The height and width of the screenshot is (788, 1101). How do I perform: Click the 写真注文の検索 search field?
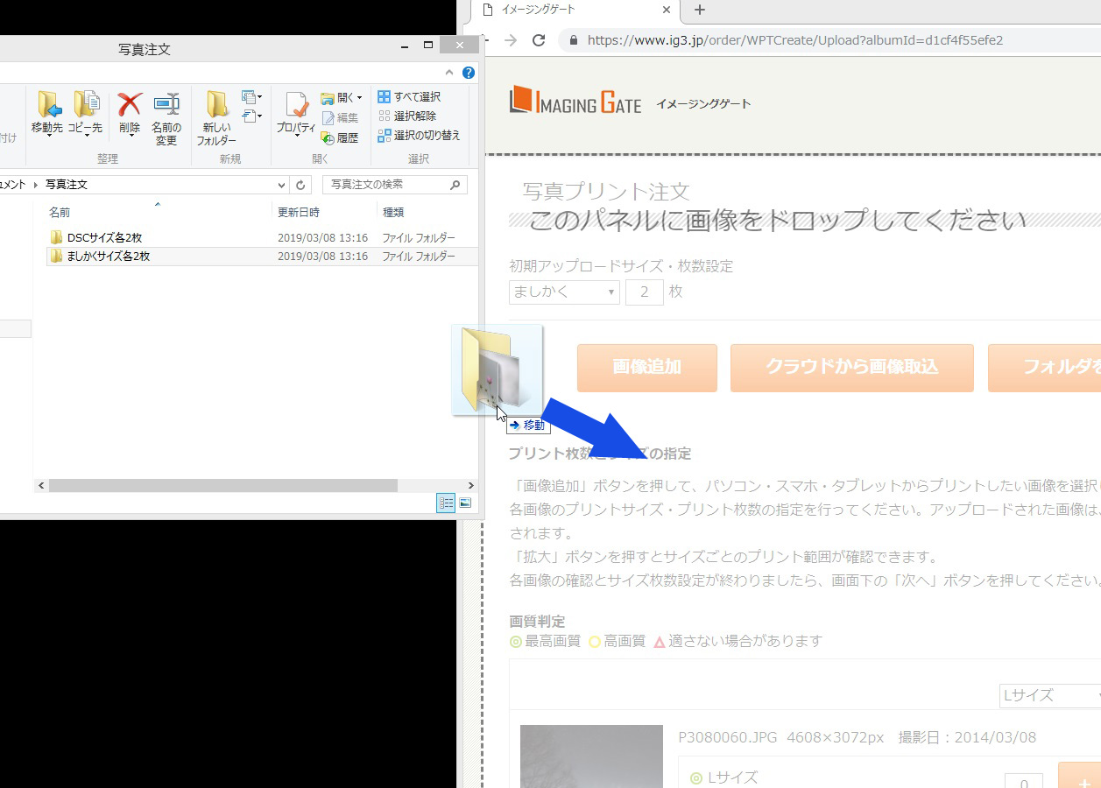point(387,185)
